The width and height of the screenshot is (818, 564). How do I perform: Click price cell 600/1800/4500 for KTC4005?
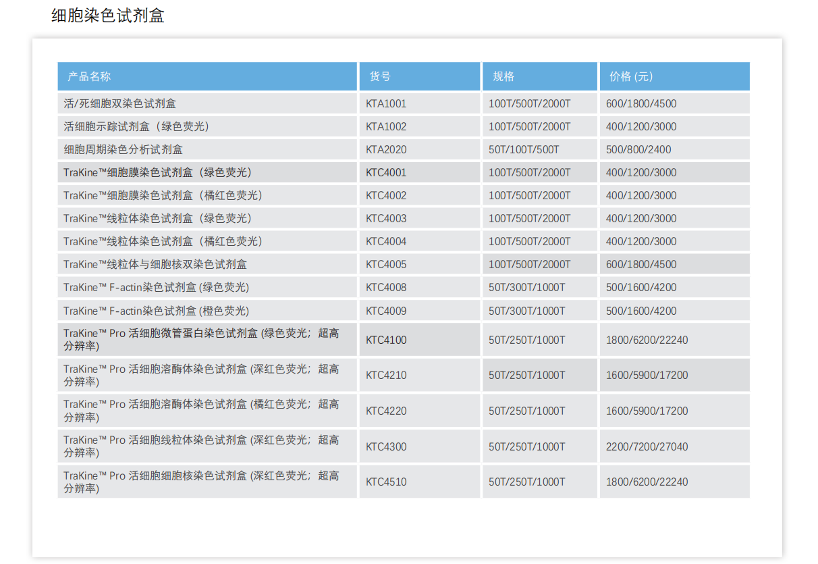click(641, 265)
